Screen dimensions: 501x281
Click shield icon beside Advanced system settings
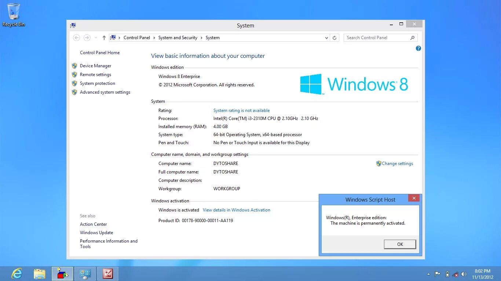(x=74, y=92)
